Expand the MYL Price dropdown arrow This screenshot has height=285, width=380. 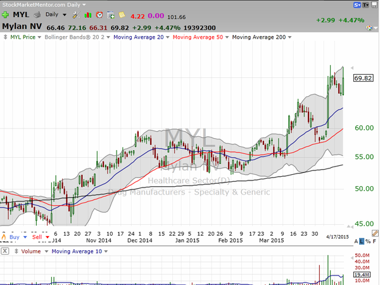39,37
